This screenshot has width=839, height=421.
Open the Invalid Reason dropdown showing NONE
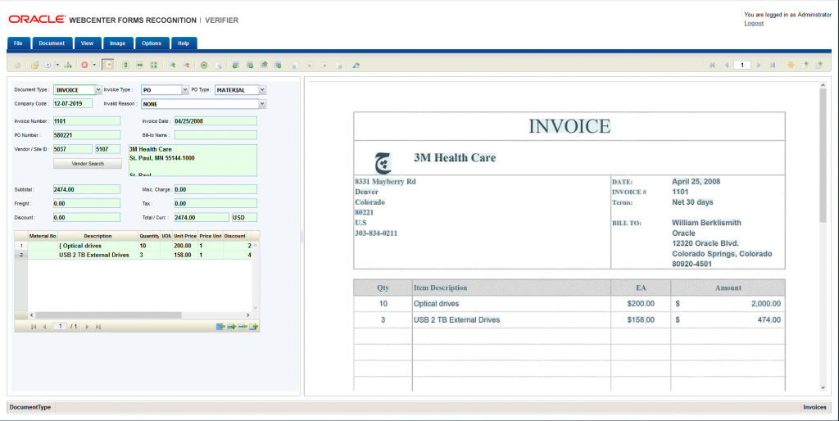point(203,105)
